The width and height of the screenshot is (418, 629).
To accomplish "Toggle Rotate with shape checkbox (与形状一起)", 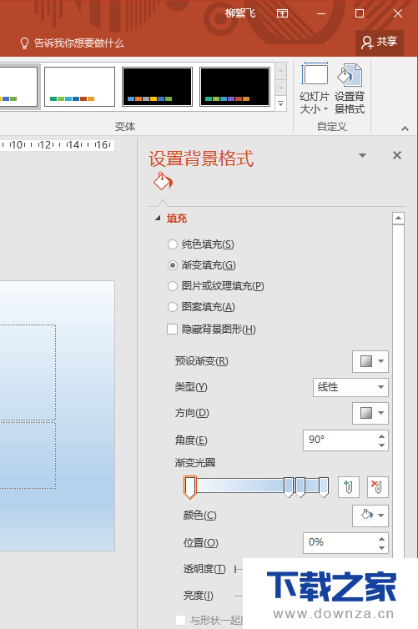I will pos(181,620).
